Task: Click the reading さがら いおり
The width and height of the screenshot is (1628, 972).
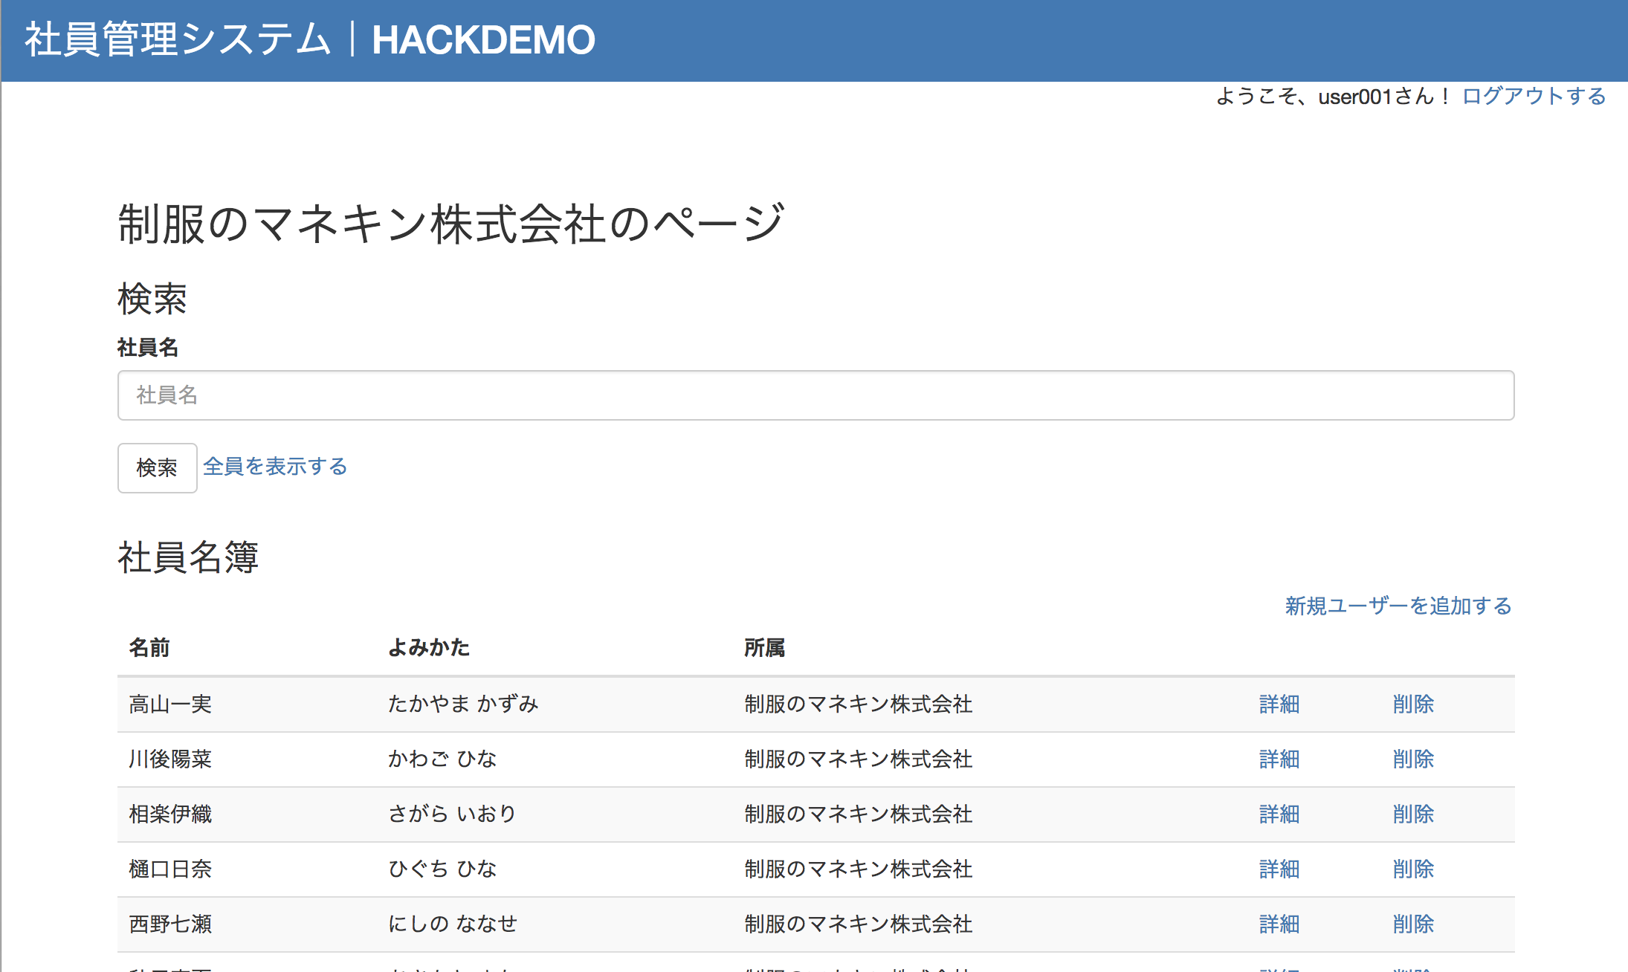Action: pyautogui.click(x=452, y=814)
